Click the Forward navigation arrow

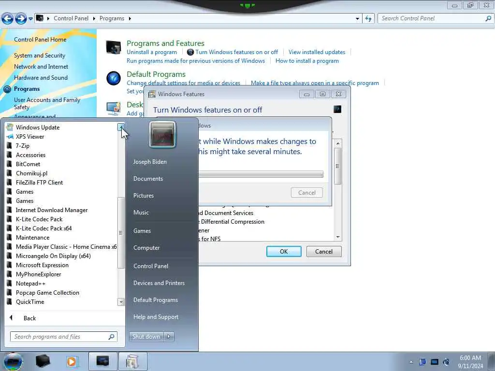coord(21,19)
